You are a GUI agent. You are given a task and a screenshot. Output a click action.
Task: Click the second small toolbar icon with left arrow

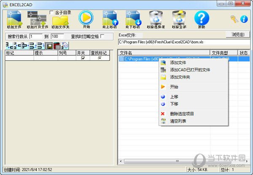tap(17, 46)
